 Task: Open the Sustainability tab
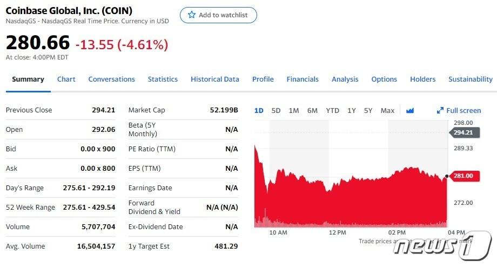pyautogui.click(x=471, y=79)
